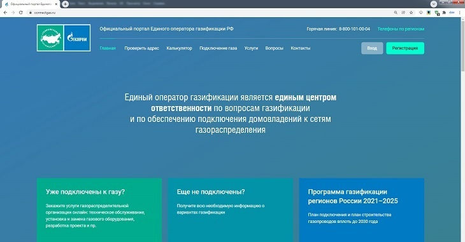Open the Уже подключены к газу? card
This screenshot has height=242, width=465.
pyautogui.click(x=99, y=210)
